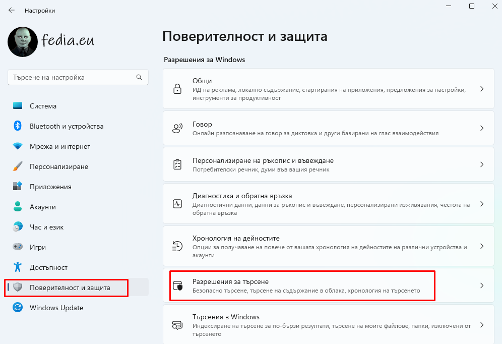This screenshot has width=502, height=344.
Task: Click the Приложения apps icon
Action: pos(18,186)
